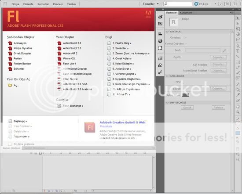The height and width of the screenshot is (194, 242).
Task: Click the Günlük button
Action: [187, 108]
